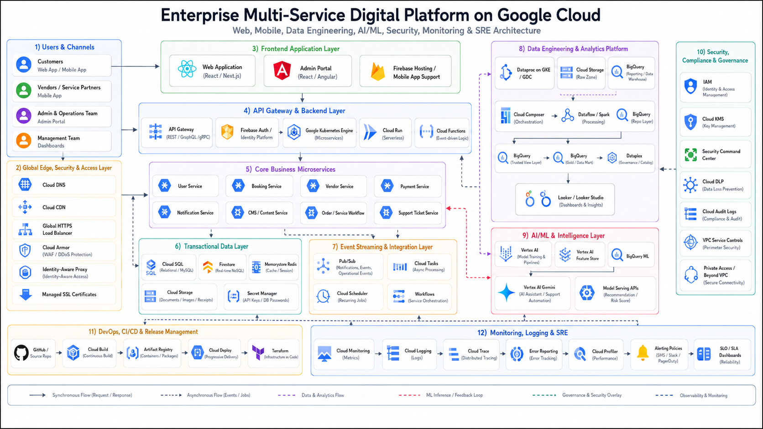Click the Customers user avatar icon
Image resolution: width=763 pixels, height=429 pixels.
pos(24,65)
